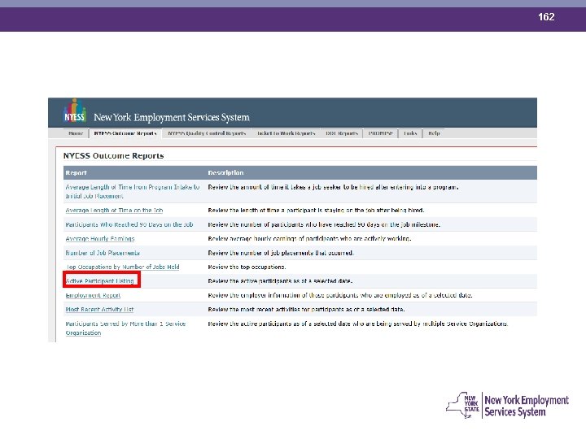586x439 pixels.
Task: Open the Ticket to Work Reports tab
Action: pyautogui.click(x=286, y=133)
